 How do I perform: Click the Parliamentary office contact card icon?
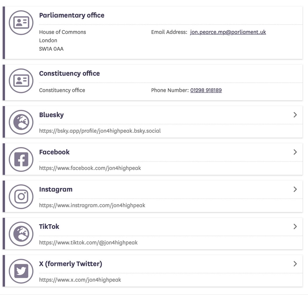point(21,23)
